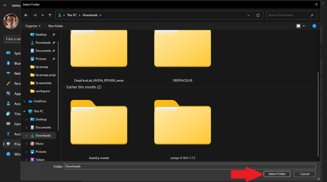Click the Folder name input field
327x182 pixels.
click(x=190, y=166)
